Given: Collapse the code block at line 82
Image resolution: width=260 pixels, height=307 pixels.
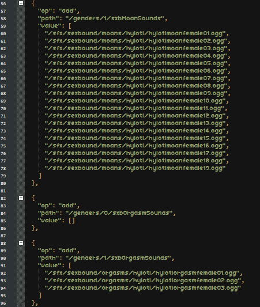Looking at the screenshot, I should [21, 198].
